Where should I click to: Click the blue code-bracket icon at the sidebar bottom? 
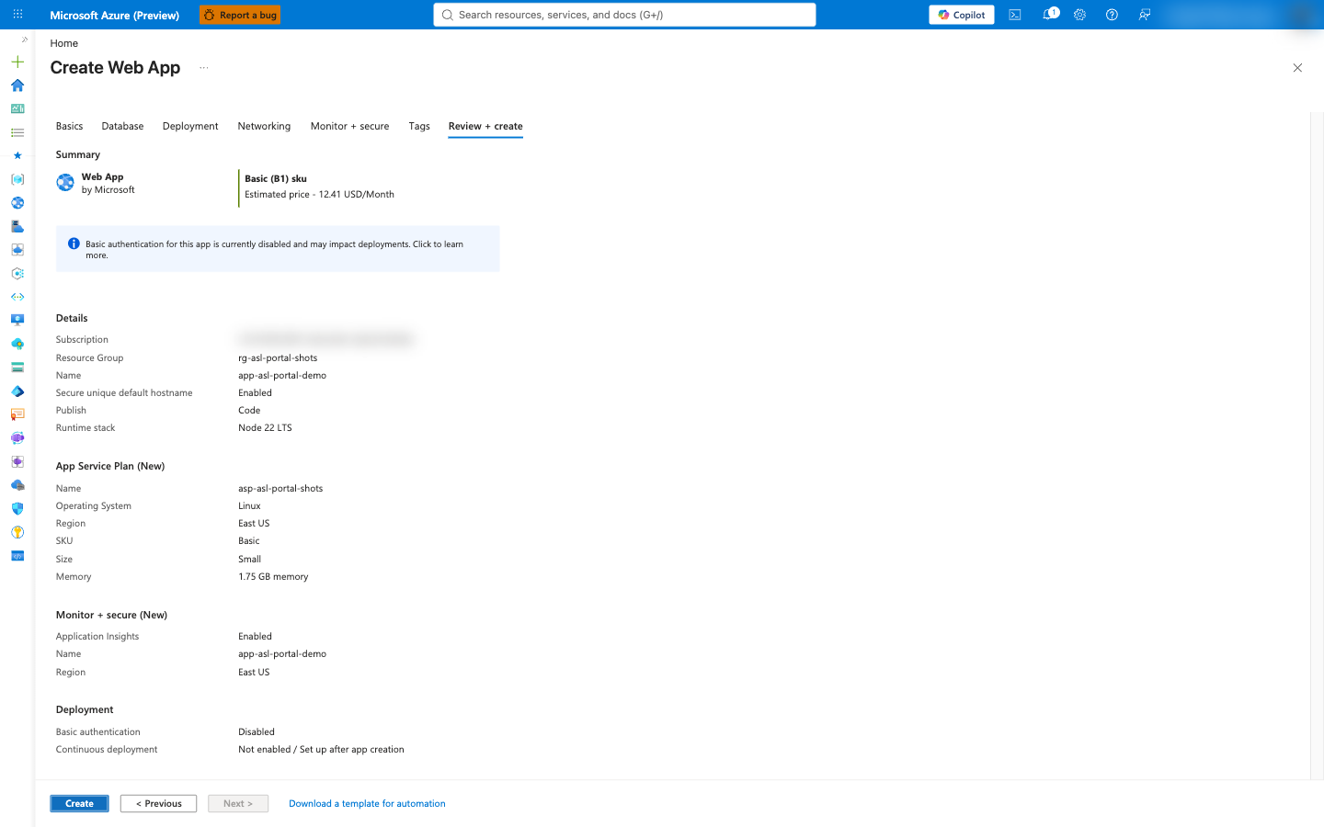pyautogui.click(x=17, y=556)
